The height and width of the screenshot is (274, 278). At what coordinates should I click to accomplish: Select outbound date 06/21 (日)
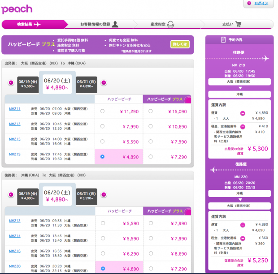(x=87, y=85)
